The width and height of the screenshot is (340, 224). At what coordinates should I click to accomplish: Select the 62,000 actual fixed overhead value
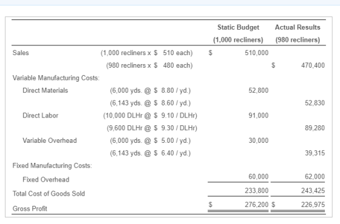(x=315, y=177)
